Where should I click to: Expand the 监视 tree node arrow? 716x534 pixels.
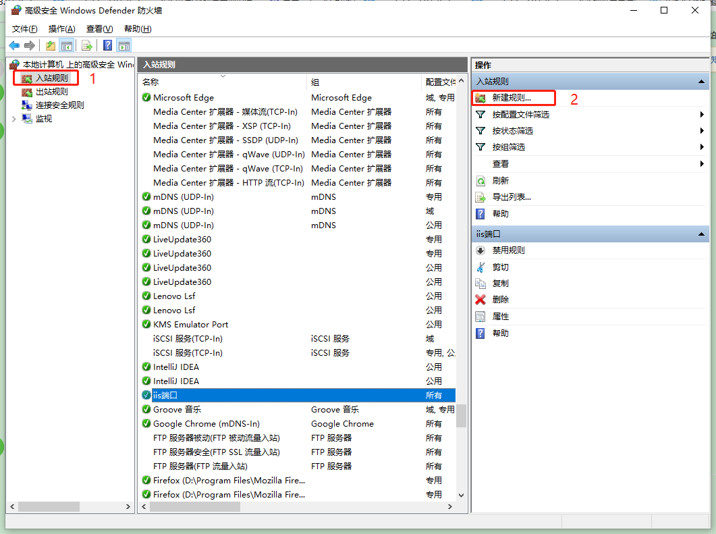tap(14, 119)
